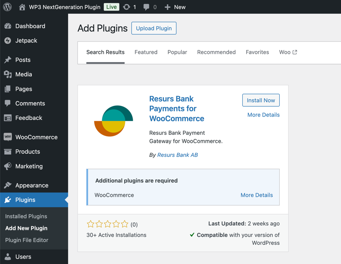Screen dimensions: 341x264
Task: Click the Appearance paintbrush icon
Action: pos(8,185)
